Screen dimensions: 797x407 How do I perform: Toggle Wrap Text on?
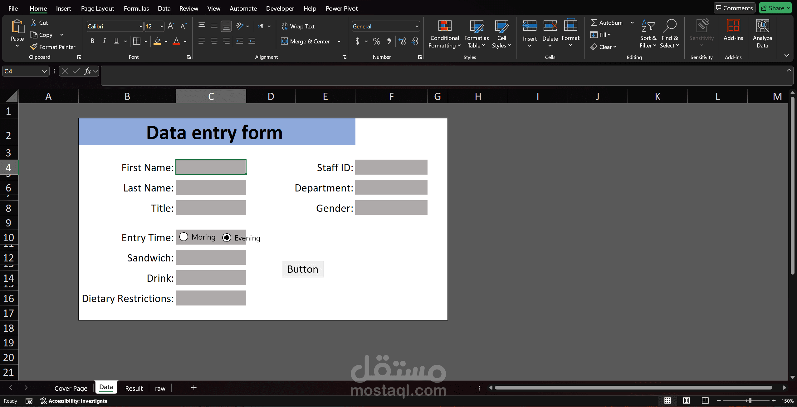pyautogui.click(x=298, y=27)
